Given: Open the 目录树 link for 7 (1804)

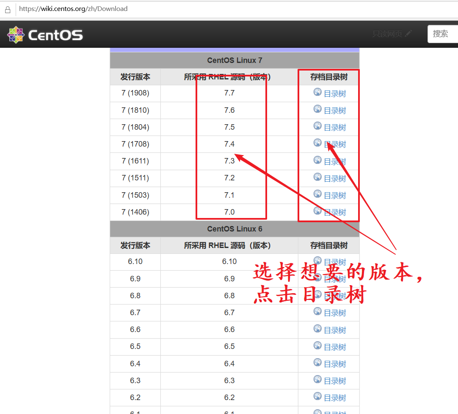Looking at the screenshot, I should coord(335,128).
